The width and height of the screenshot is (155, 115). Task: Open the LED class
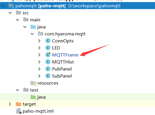[56, 48]
